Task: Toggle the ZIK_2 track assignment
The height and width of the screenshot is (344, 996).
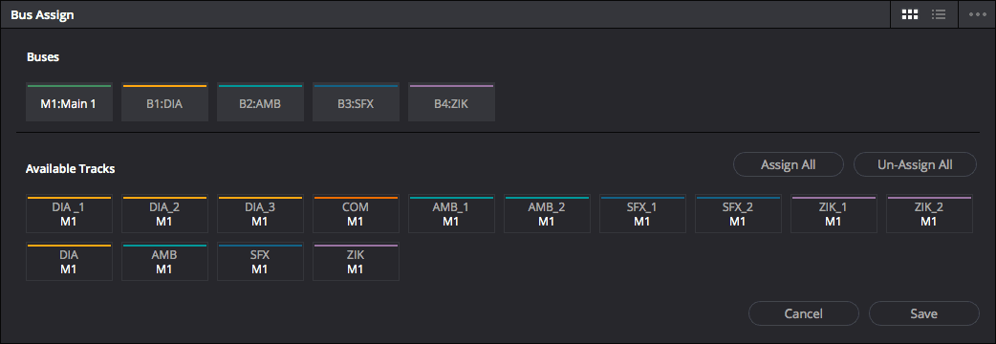Action: tap(929, 214)
